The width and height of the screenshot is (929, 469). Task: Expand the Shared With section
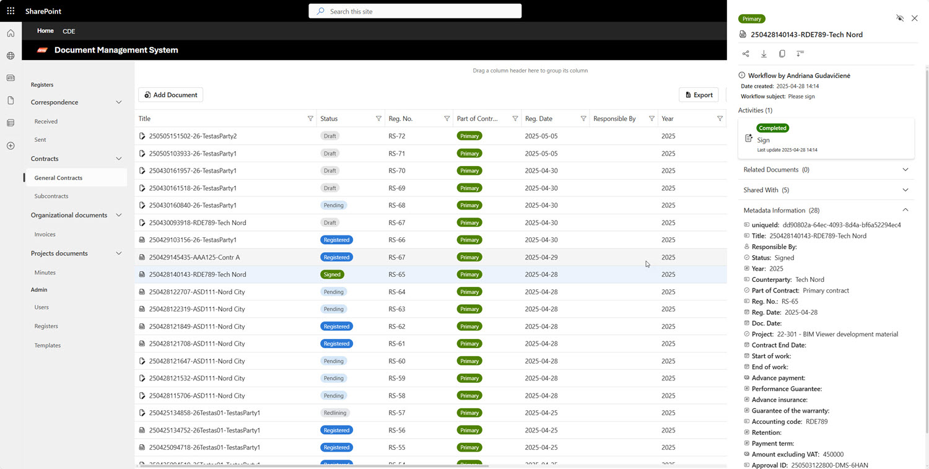coord(905,190)
